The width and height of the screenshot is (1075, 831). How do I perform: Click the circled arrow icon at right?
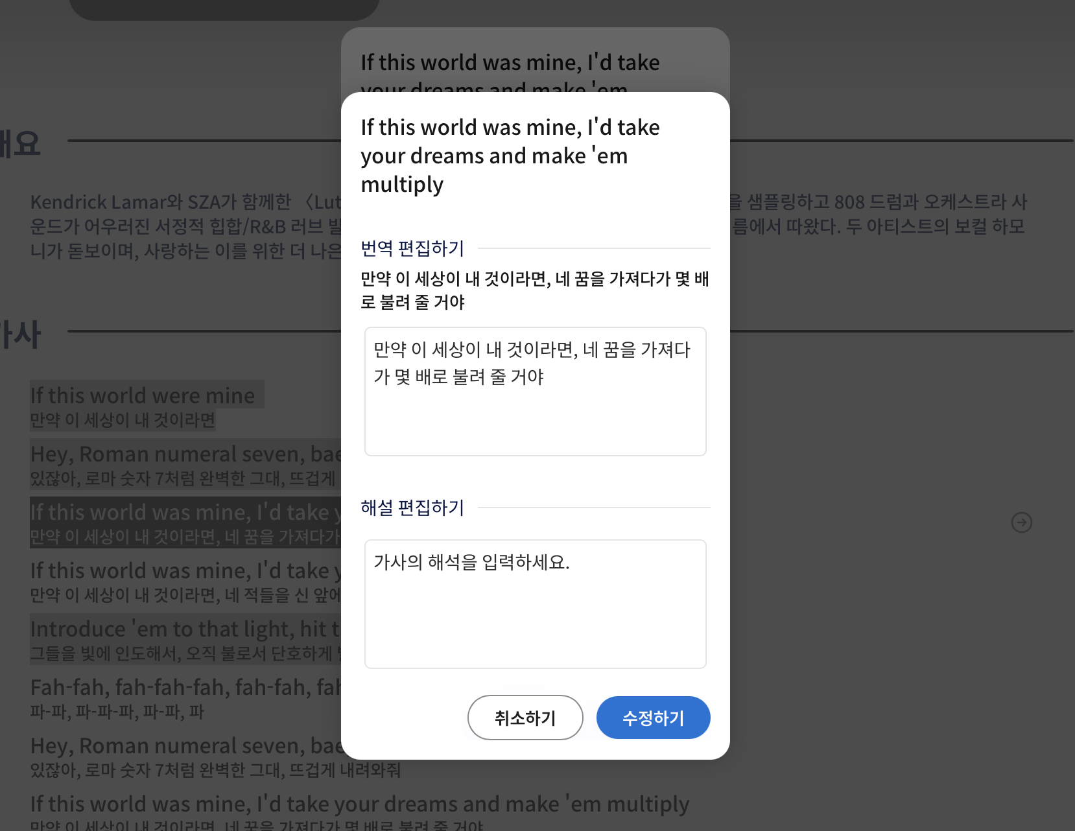pyautogui.click(x=1022, y=522)
